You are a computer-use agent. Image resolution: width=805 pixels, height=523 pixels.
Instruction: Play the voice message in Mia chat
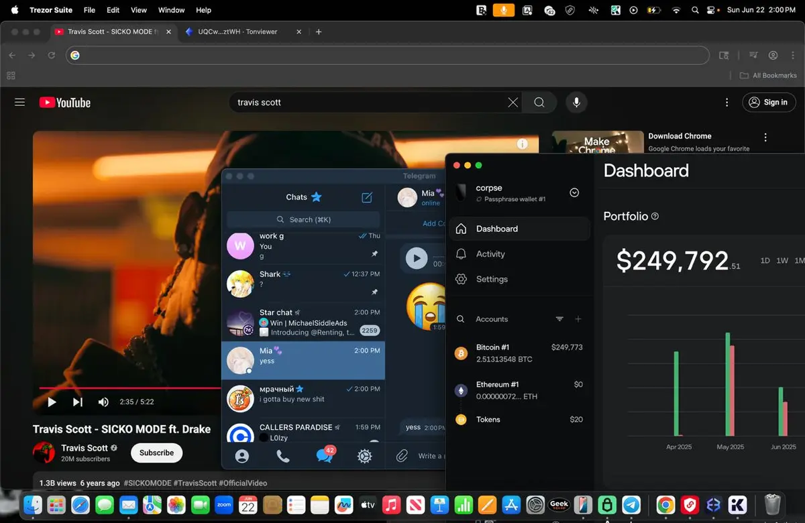pyautogui.click(x=417, y=258)
